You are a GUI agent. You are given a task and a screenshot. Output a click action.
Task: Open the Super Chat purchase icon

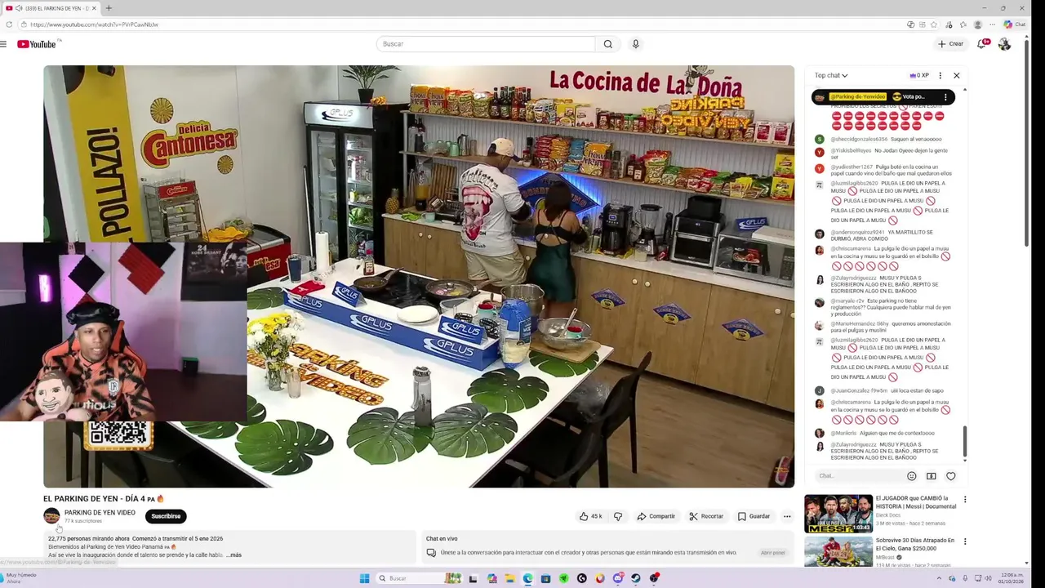click(931, 476)
